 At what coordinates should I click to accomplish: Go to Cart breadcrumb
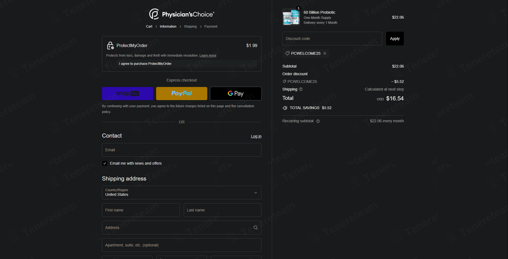click(149, 27)
